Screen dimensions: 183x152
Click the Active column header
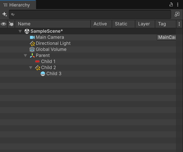[101, 24]
